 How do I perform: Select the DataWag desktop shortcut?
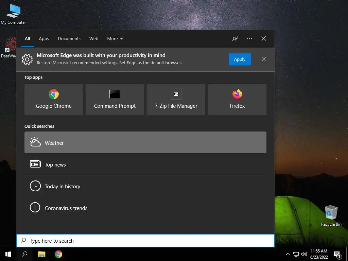pos(8,47)
